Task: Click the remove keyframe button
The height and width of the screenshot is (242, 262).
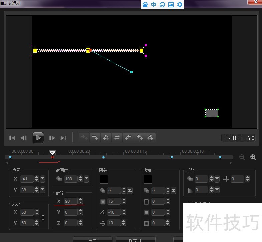Action: 95,137
